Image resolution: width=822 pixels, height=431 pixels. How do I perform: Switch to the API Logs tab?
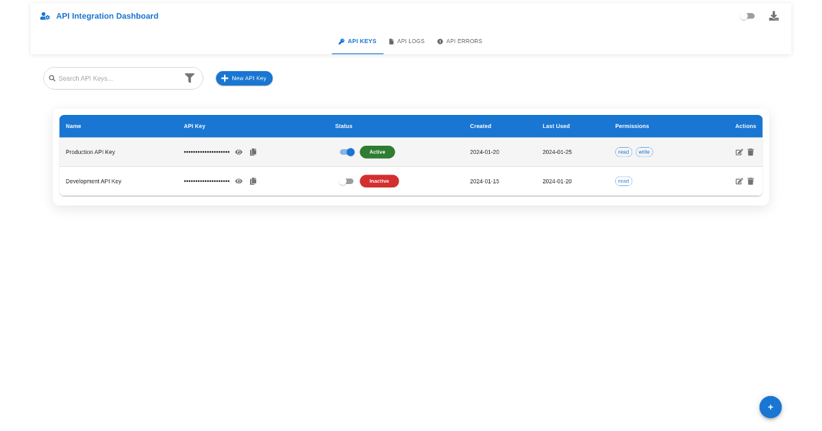click(406, 42)
